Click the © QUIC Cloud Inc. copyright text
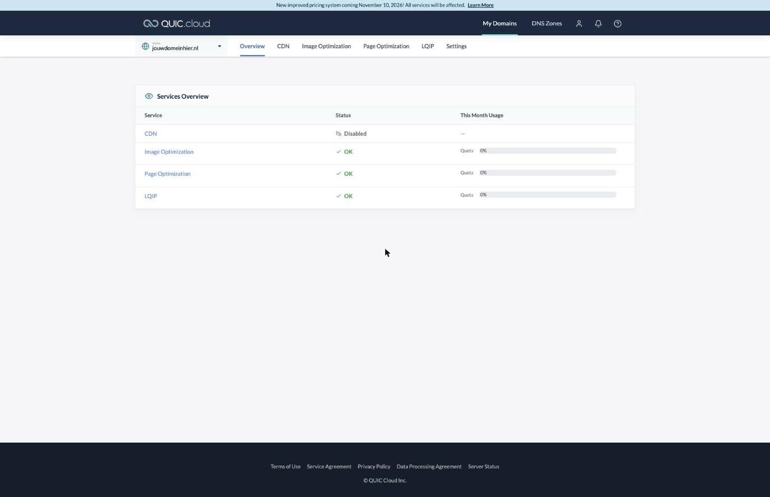 (x=385, y=481)
